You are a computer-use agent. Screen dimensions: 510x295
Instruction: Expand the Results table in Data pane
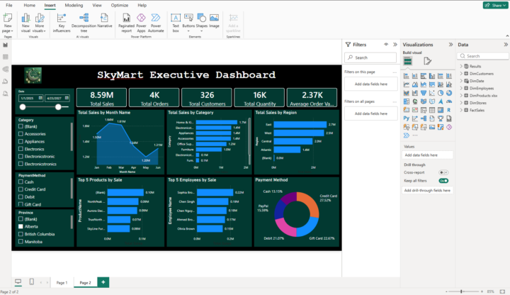point(461,66)
